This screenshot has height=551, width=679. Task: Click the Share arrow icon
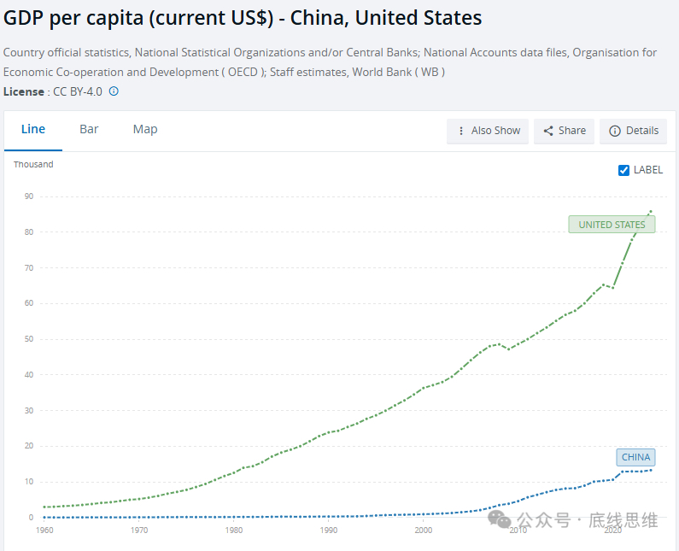pyautogui.click(x=548, y=131)
